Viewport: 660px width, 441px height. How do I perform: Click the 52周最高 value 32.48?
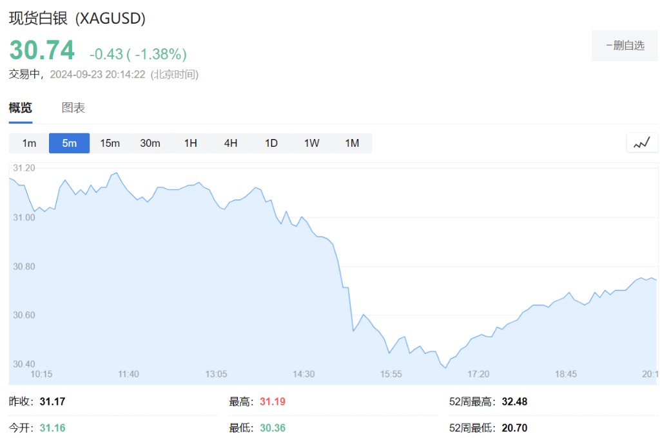click(x=514, y=402)
